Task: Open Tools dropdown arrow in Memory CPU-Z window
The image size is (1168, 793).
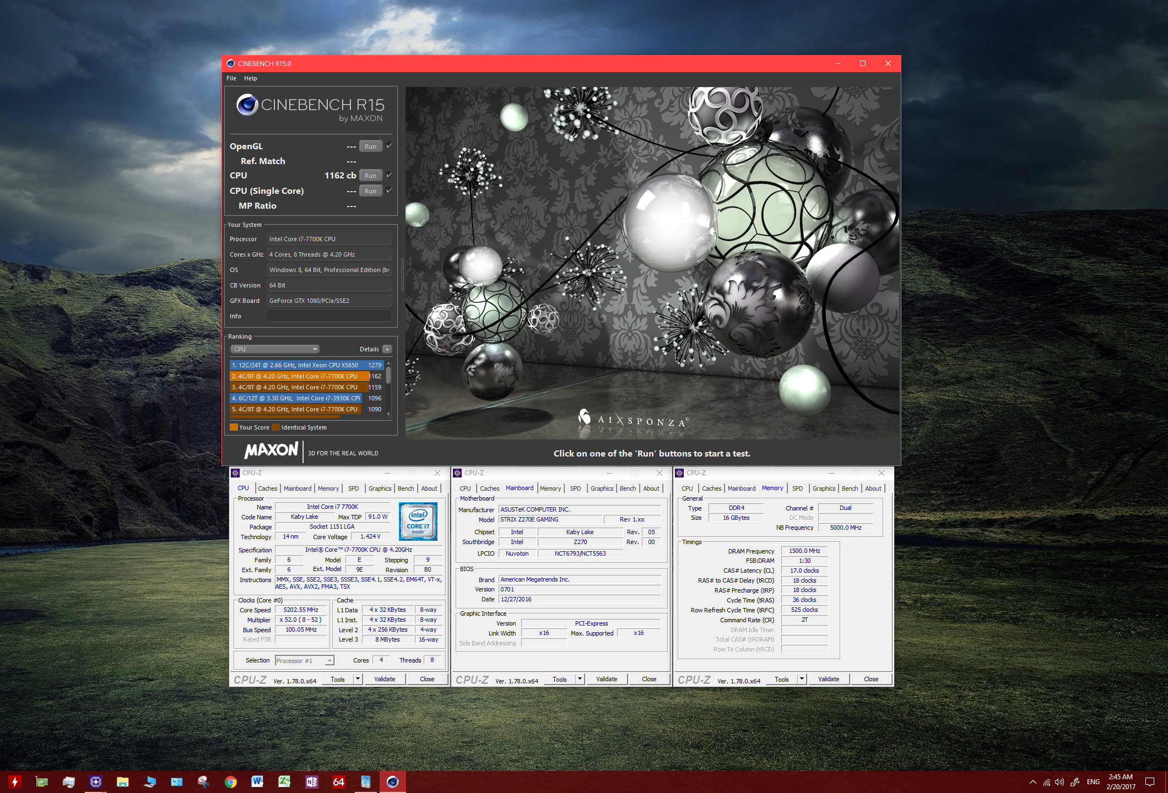Action: (x=802, y=680)
